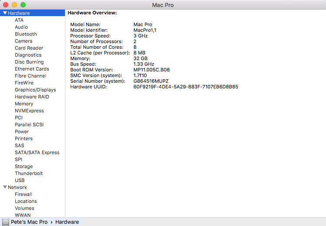Viewport: 326px width, 226px height.
Task: Open Fibre Channel section
Action: pos(31,76)
